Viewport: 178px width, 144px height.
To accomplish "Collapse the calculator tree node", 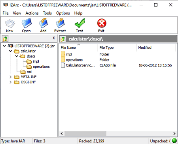I will 11,51.
